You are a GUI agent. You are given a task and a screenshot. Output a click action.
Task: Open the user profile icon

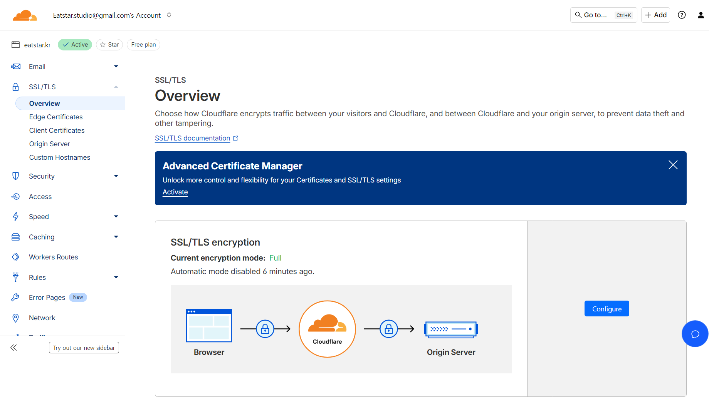pos(701,15)
